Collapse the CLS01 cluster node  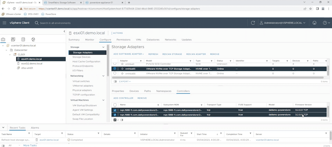[10, 55]
